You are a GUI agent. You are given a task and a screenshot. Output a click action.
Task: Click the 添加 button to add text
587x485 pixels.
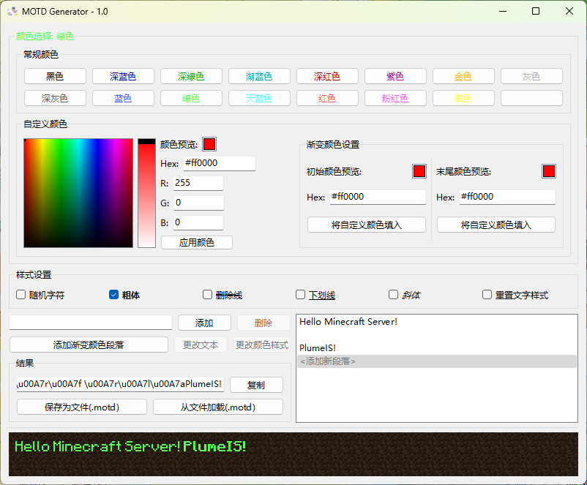pyautogui.click(x=203, y=322)
